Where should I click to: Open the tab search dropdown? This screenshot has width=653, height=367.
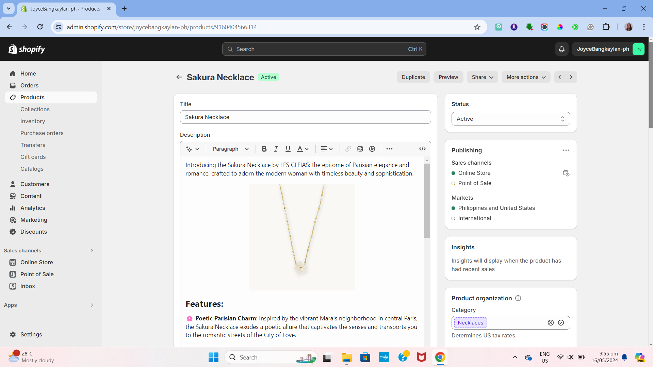(9, 9)
